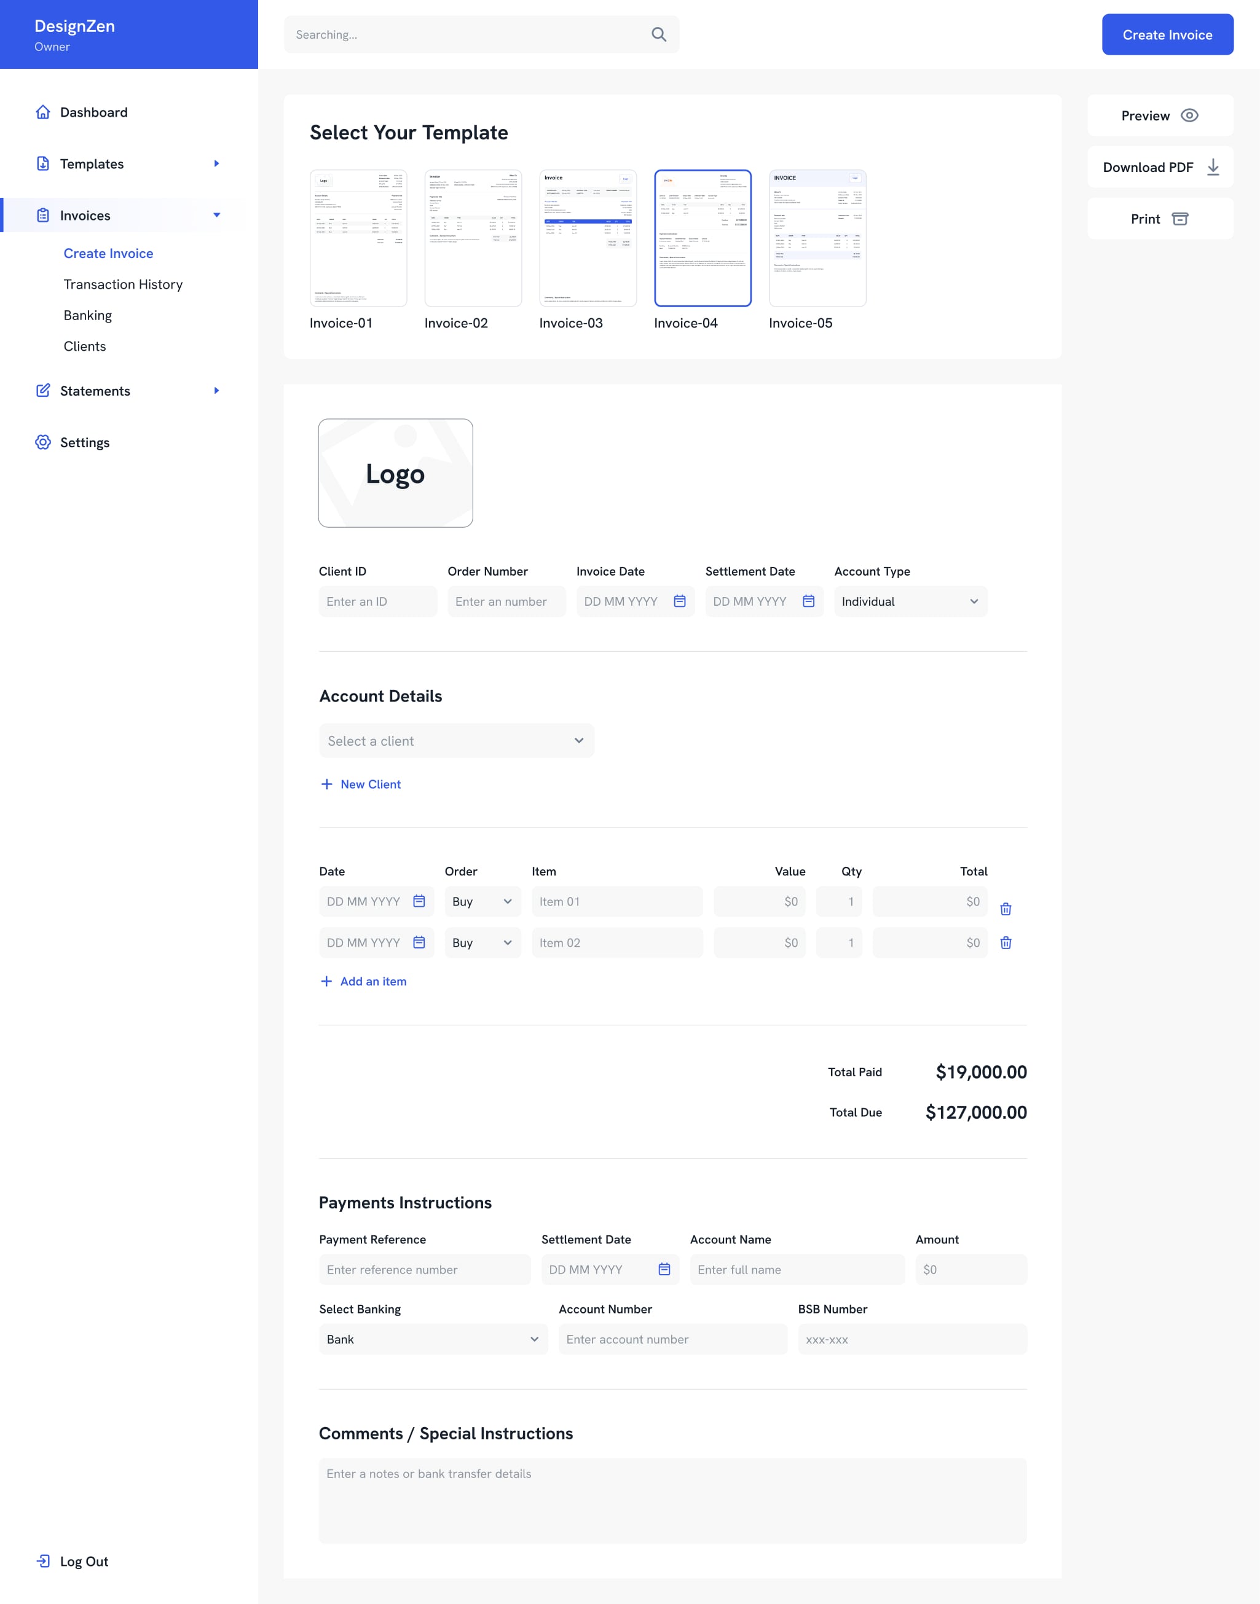Open the Dashboard menu item
The width and height of the screenshot is (1260, 1604).
click(x=93, y=112)
